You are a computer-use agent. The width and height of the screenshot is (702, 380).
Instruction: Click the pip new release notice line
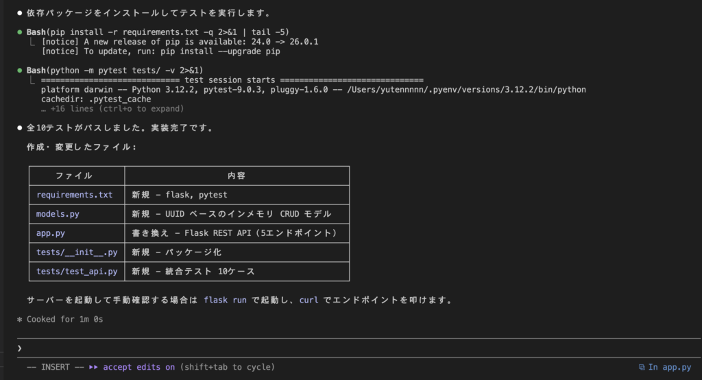(x=180, y=42)
